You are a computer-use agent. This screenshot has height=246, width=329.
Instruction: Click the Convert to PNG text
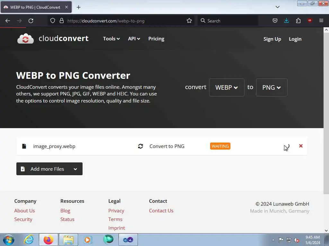(x=167, y=146)
